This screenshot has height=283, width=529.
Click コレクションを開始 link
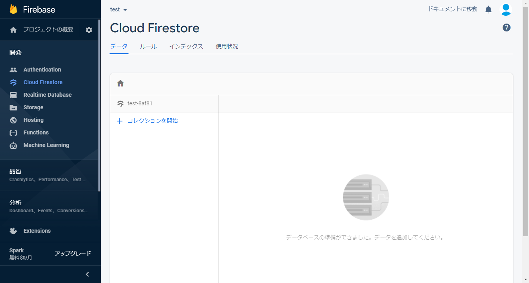pyautogui.click(x=153, y=121)
